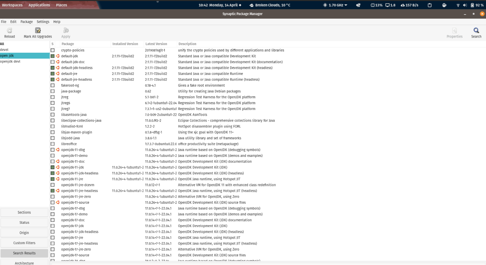Select the libeclipse-collections-java package row
486x265 pixels.
click(268, 121)
